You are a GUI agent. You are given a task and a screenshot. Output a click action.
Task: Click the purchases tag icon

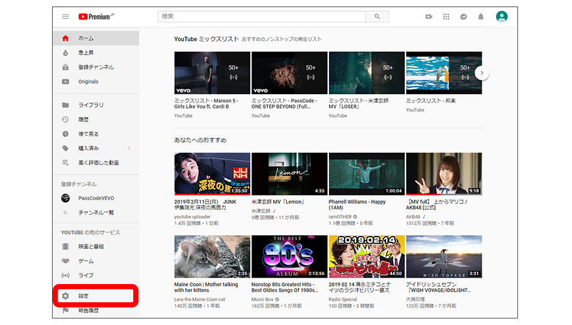click(65, 148)
